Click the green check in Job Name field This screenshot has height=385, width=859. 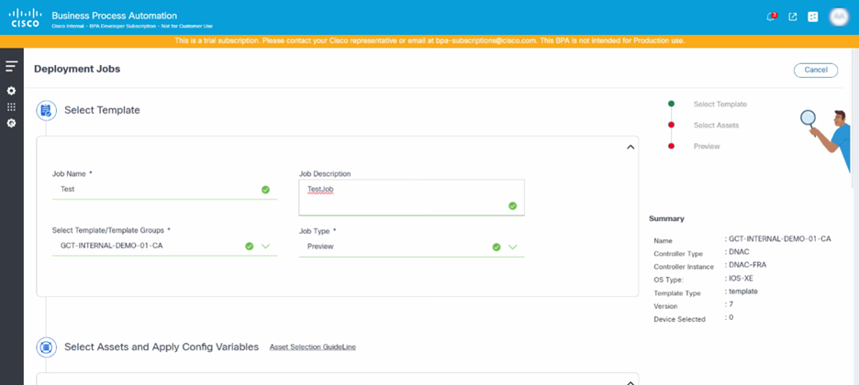(266, 190)
